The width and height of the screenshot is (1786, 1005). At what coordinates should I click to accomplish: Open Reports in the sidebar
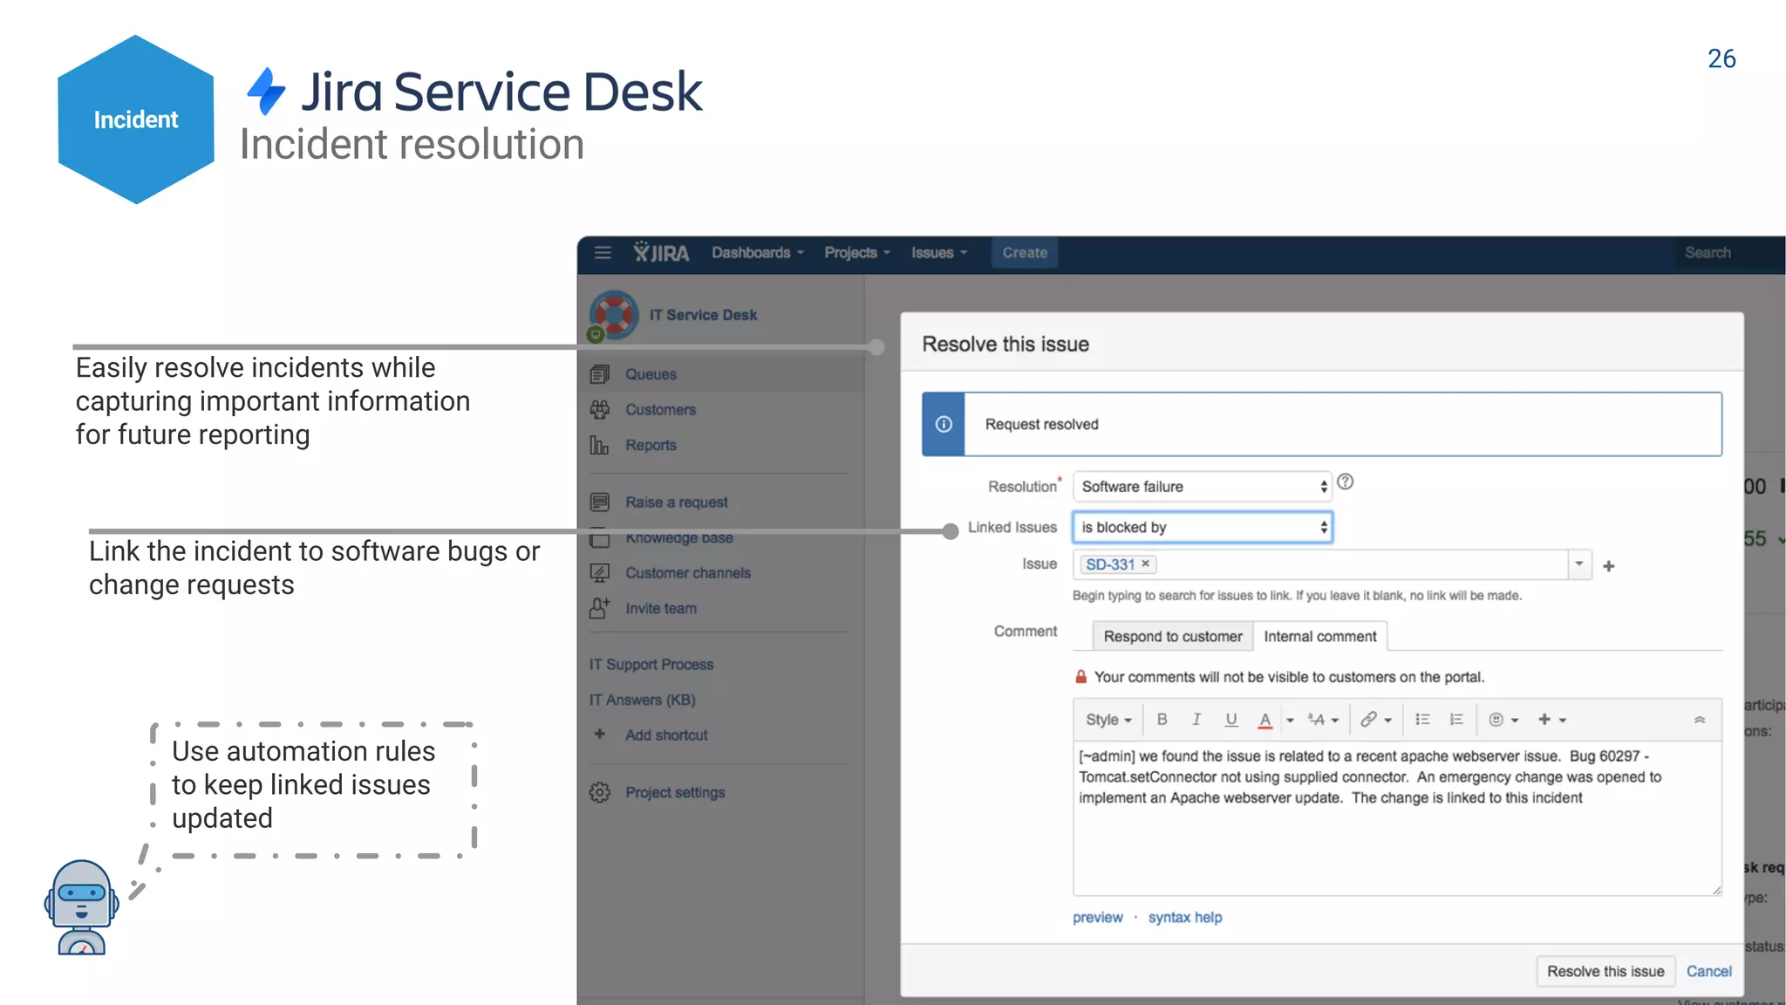pos(651,445)
